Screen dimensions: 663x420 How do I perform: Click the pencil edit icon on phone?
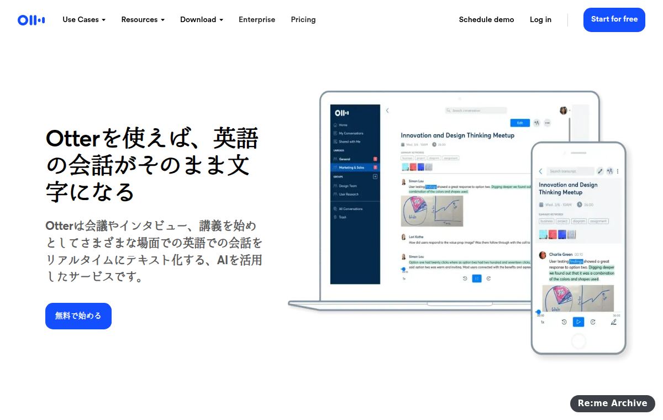600,171
